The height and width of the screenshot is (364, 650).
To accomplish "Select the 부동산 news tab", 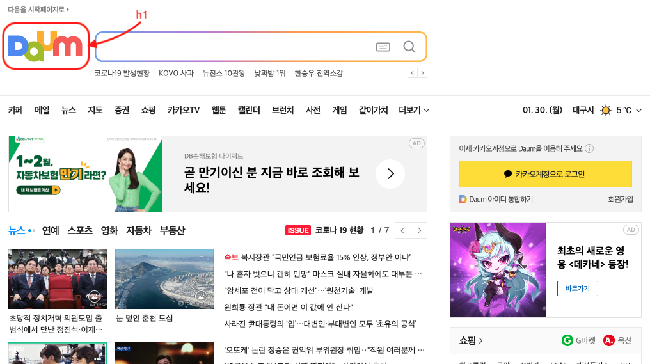I will 173,230.
